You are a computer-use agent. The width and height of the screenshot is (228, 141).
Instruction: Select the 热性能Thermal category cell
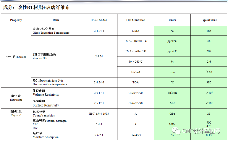pyautogui.click(x=16, y=57)
